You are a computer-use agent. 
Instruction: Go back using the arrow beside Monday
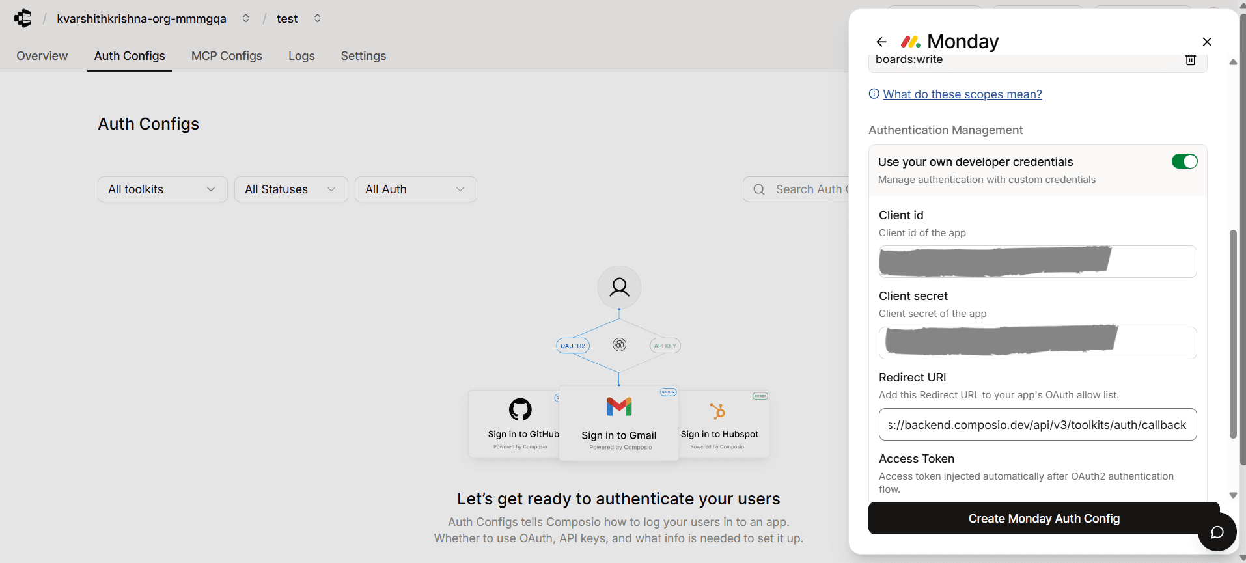pyautogui.click(x=881, y=42)
